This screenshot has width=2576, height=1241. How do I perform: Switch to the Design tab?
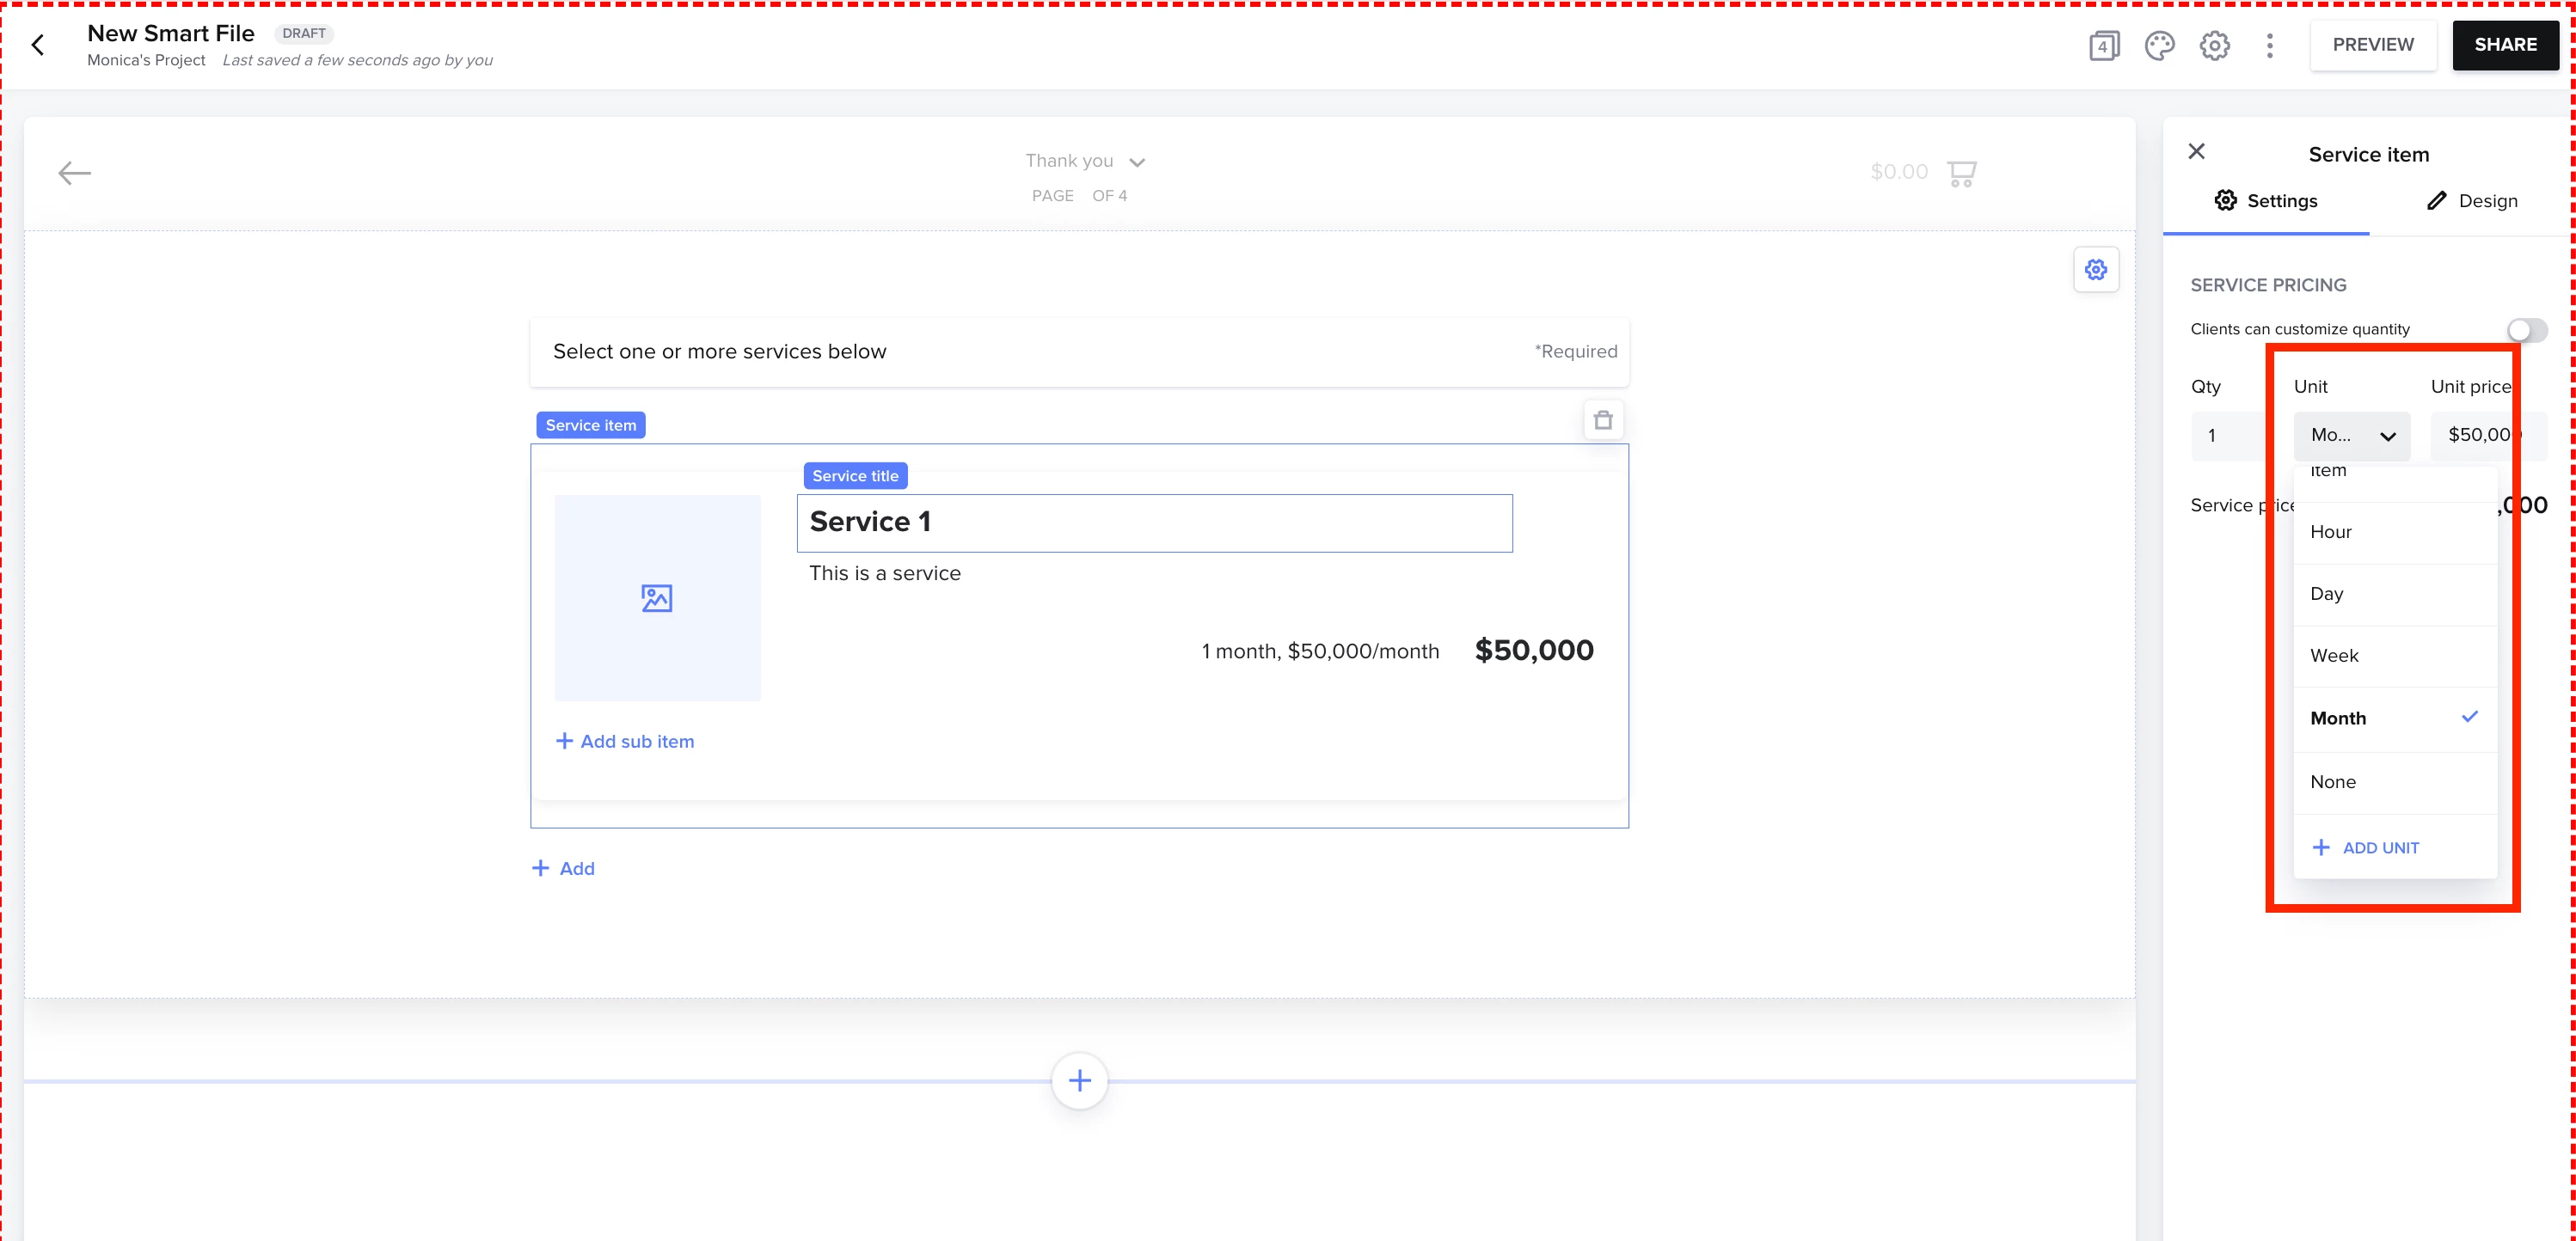click(x=2472, y=201)
